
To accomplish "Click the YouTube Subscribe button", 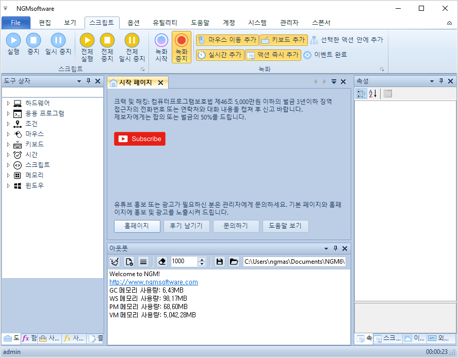I will click(x=140, y=139).
